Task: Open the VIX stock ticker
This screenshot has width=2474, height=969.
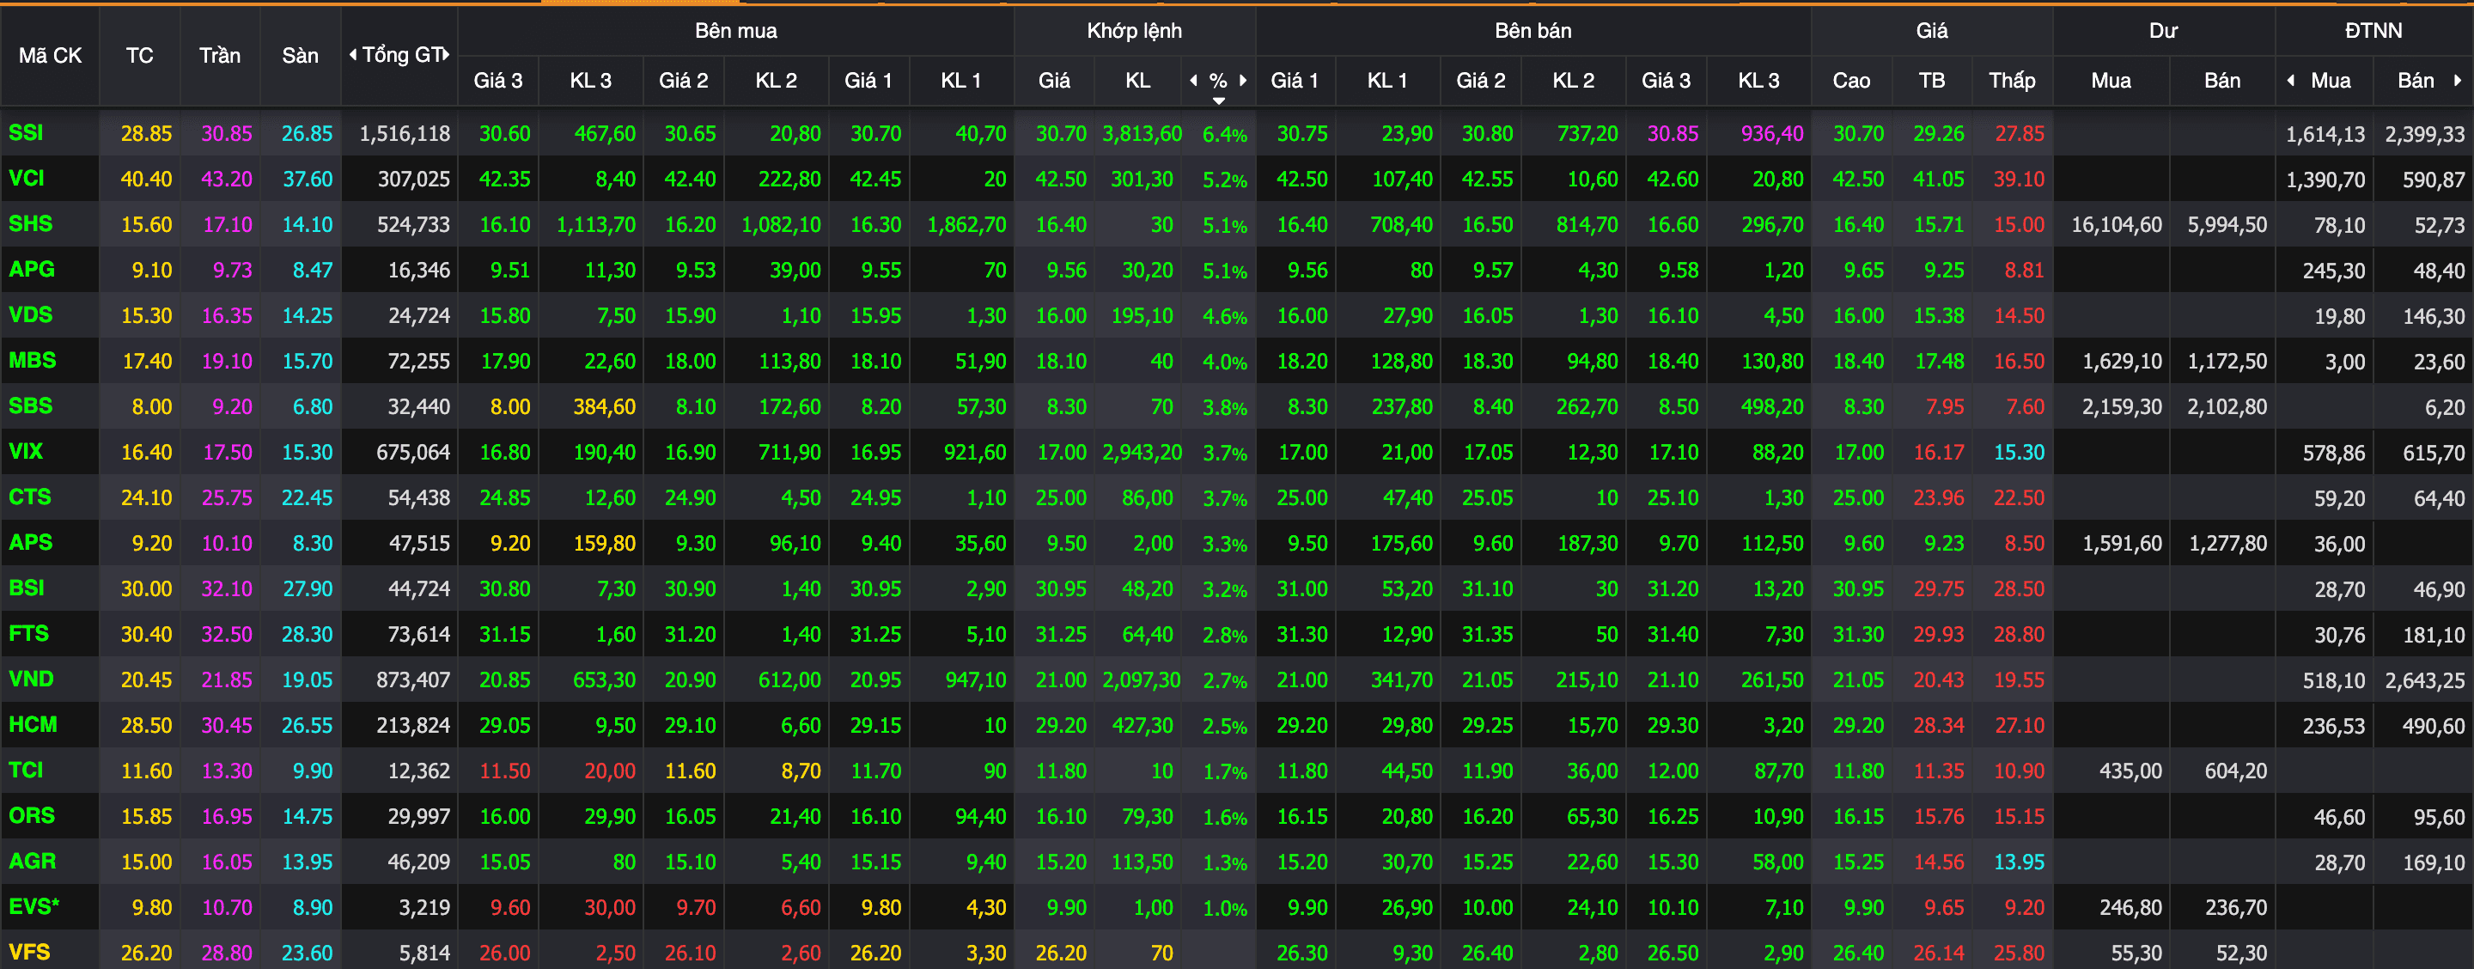Action: [x=25, y=450]
